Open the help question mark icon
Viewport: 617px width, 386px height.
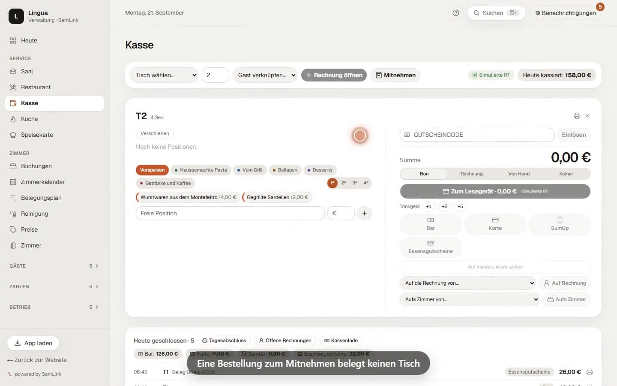click(456, 13)
